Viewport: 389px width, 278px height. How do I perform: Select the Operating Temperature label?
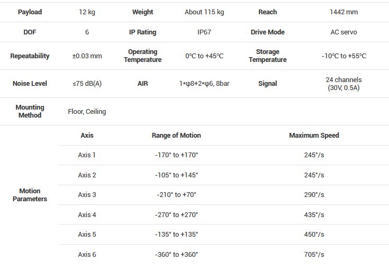point(142,56)
